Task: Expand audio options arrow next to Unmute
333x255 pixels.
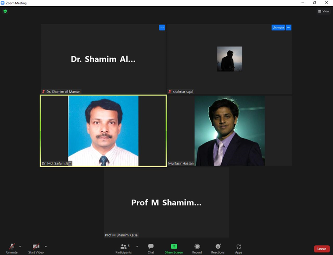Action: 20,247
